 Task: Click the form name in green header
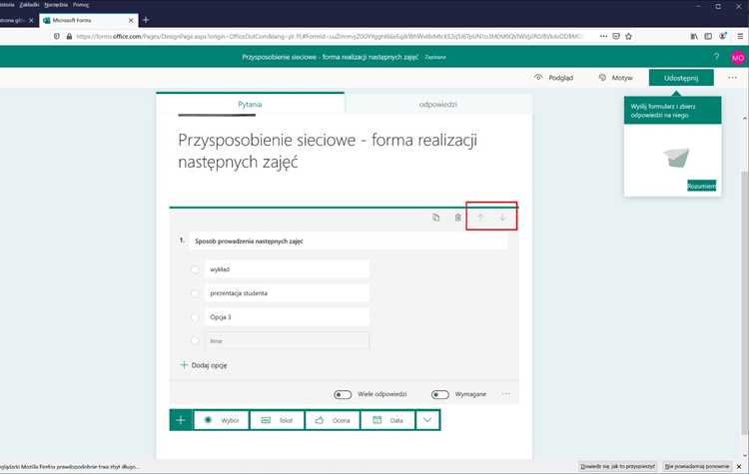click(x=331, y=57)
